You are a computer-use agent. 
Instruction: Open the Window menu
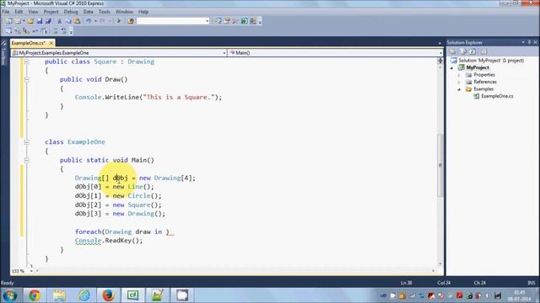tap(124, 12)
